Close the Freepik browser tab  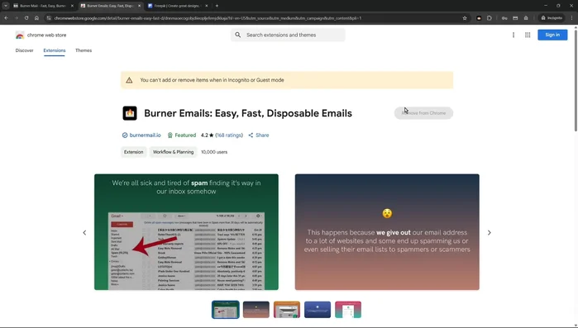click(x=207, y=6)
